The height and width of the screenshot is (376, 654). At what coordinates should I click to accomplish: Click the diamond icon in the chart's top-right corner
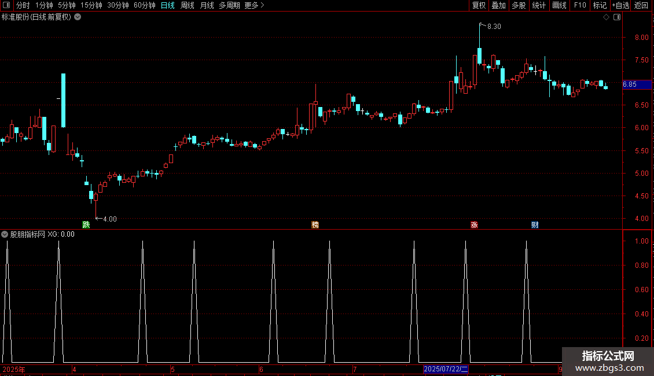(607, 17)
